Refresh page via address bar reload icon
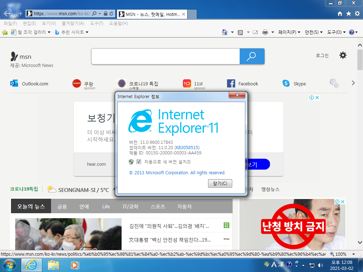The width and height of the screenshot is (363, 272). (111, 14)
